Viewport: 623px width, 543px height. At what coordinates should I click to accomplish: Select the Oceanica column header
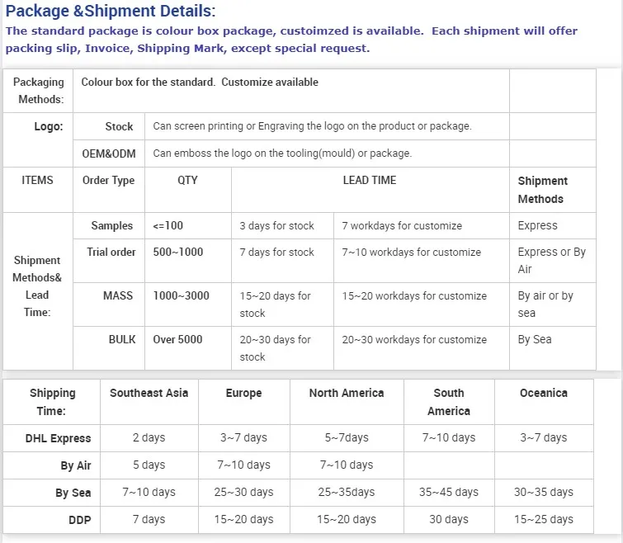coord(543,393)
